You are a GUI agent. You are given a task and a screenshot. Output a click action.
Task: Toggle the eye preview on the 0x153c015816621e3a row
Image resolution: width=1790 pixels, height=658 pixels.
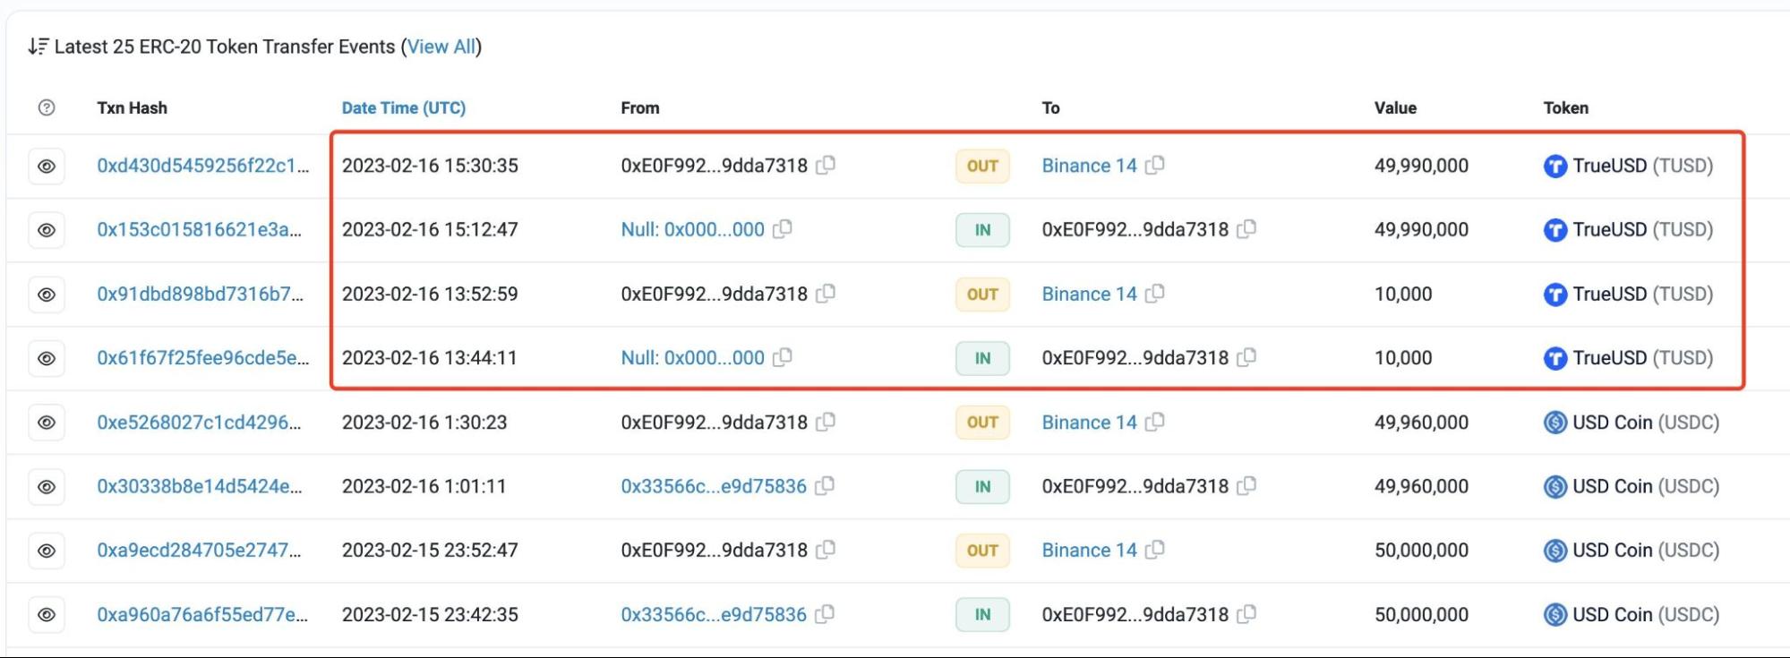47,230
